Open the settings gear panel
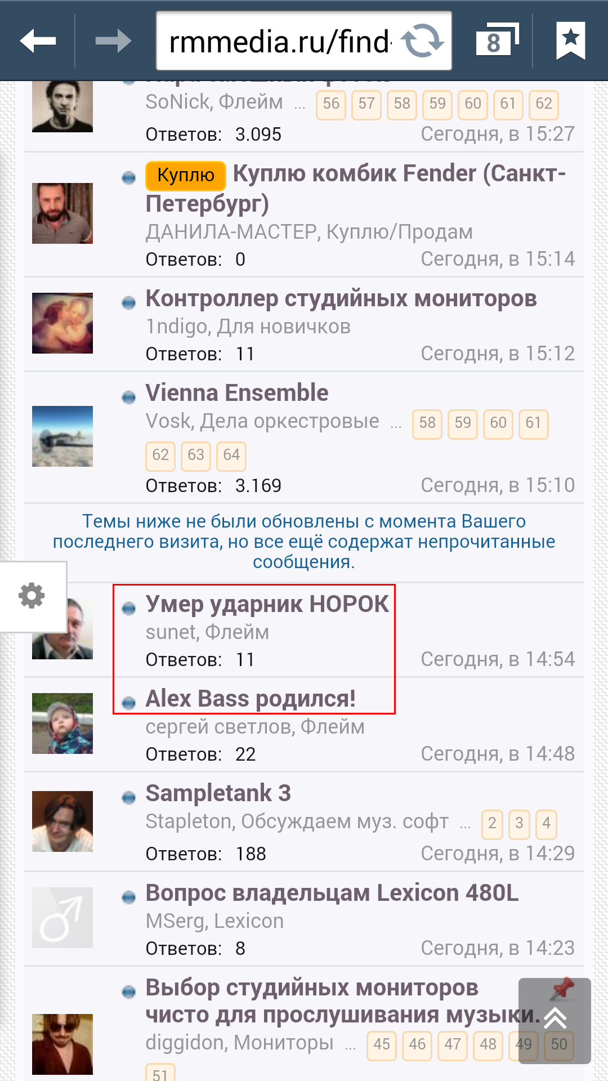608x1081 pixels. click(x=32, y=596)
